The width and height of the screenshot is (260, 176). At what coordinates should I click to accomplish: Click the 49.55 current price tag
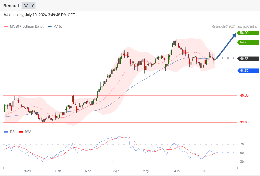pyautogui.click(x=248, y=59)
